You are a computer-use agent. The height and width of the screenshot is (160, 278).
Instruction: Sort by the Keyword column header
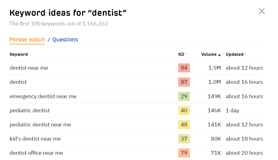[x=18, y=54]
